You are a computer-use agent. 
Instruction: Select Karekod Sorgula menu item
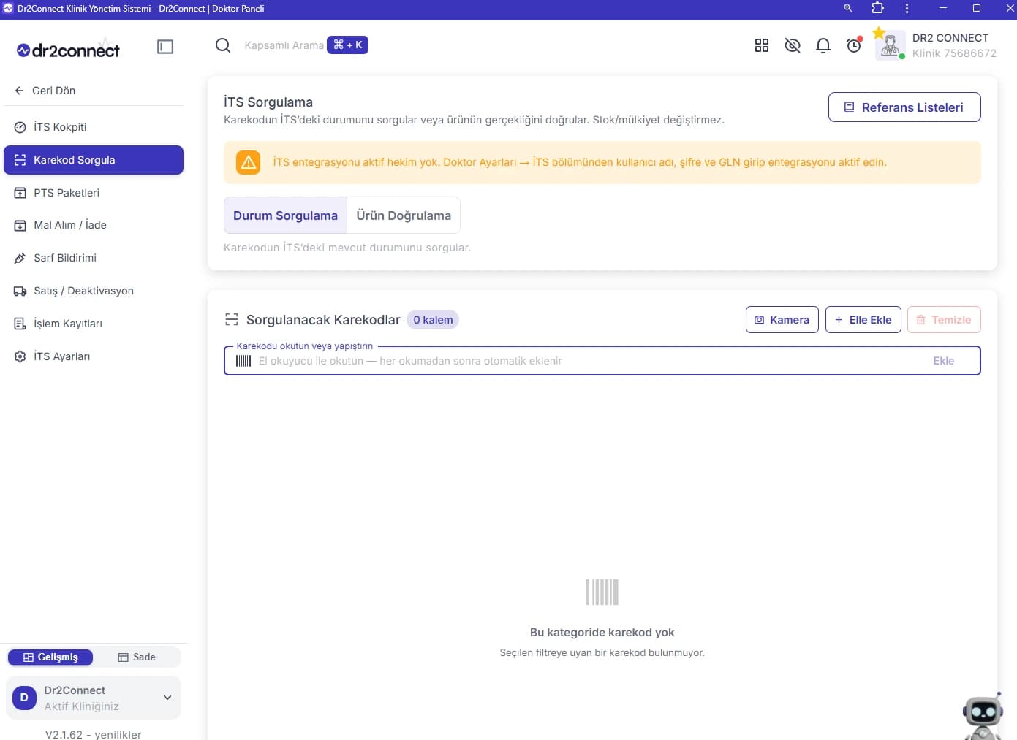click(x=94, y=160)
